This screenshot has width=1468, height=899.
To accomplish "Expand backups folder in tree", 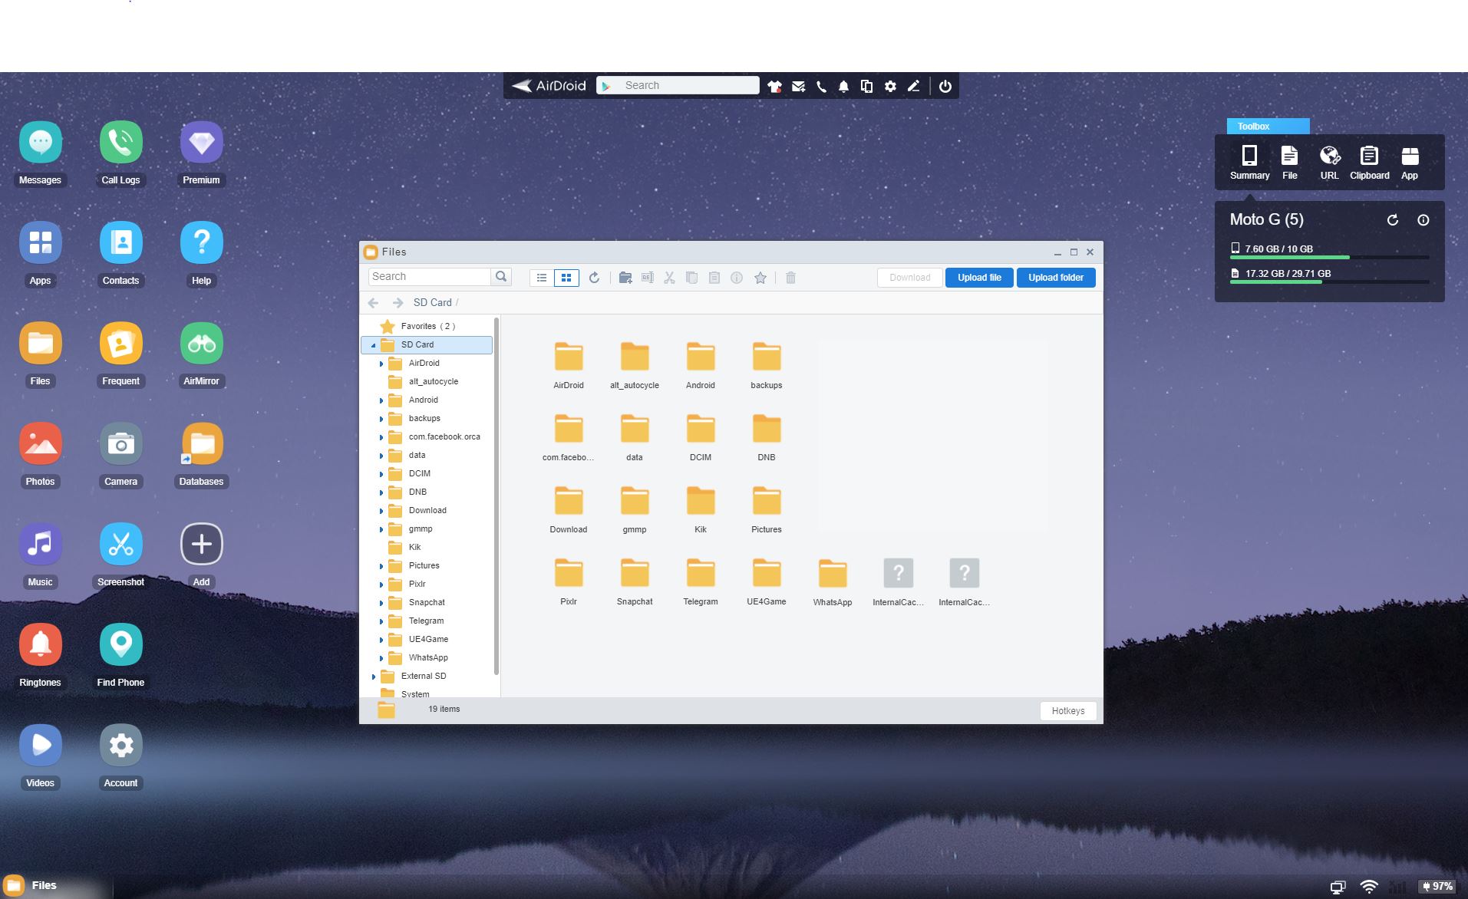I will point(381,419).
